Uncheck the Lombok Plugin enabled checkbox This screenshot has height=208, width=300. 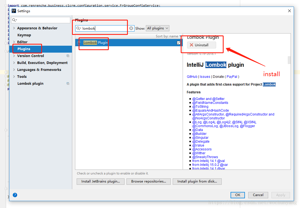(179, 43)
